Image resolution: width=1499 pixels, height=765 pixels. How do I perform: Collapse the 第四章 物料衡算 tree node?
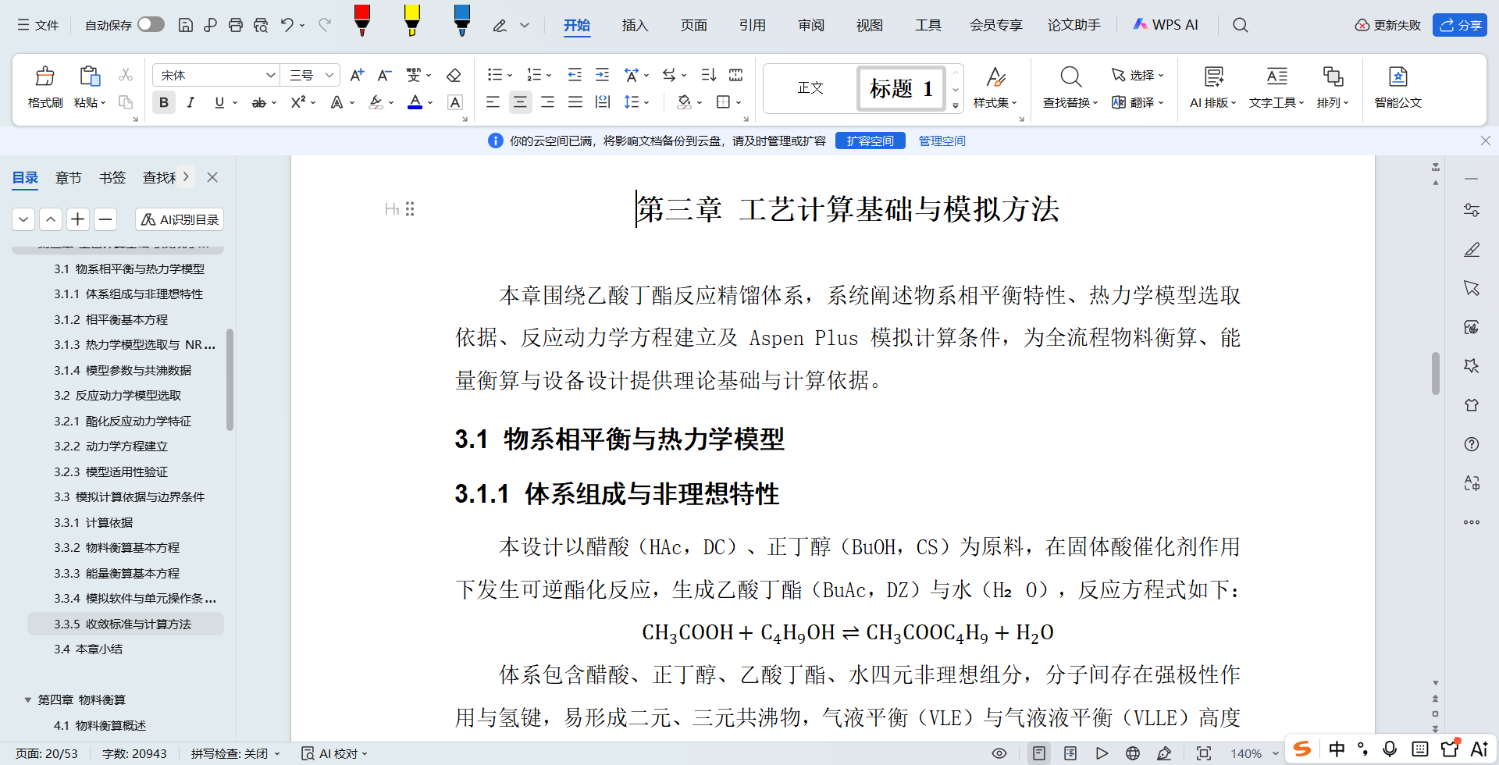tap(28, 700)
